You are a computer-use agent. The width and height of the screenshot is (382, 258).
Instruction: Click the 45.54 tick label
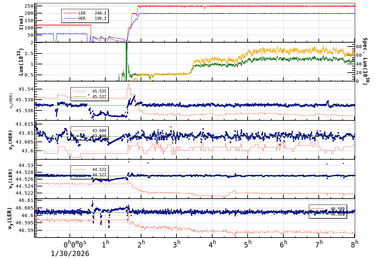point(26,89)
